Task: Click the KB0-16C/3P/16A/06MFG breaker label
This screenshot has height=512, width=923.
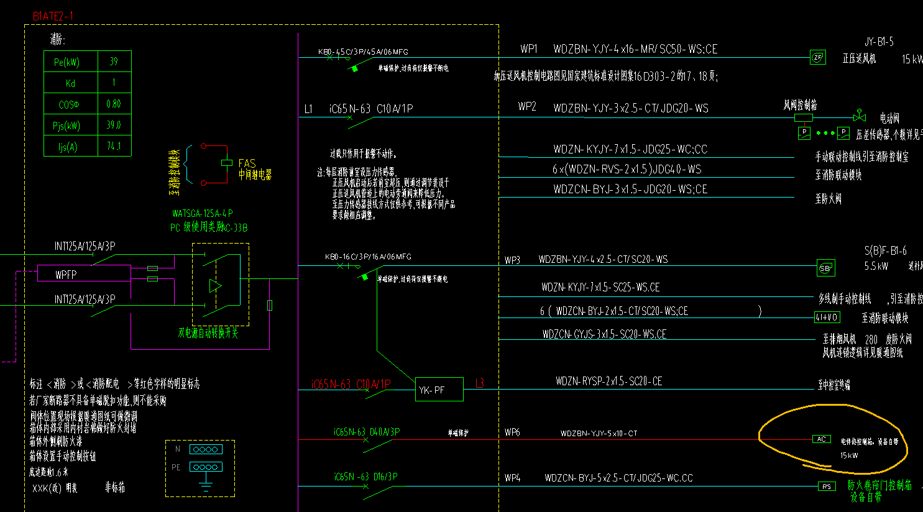Action: click(x=368, y=257)
